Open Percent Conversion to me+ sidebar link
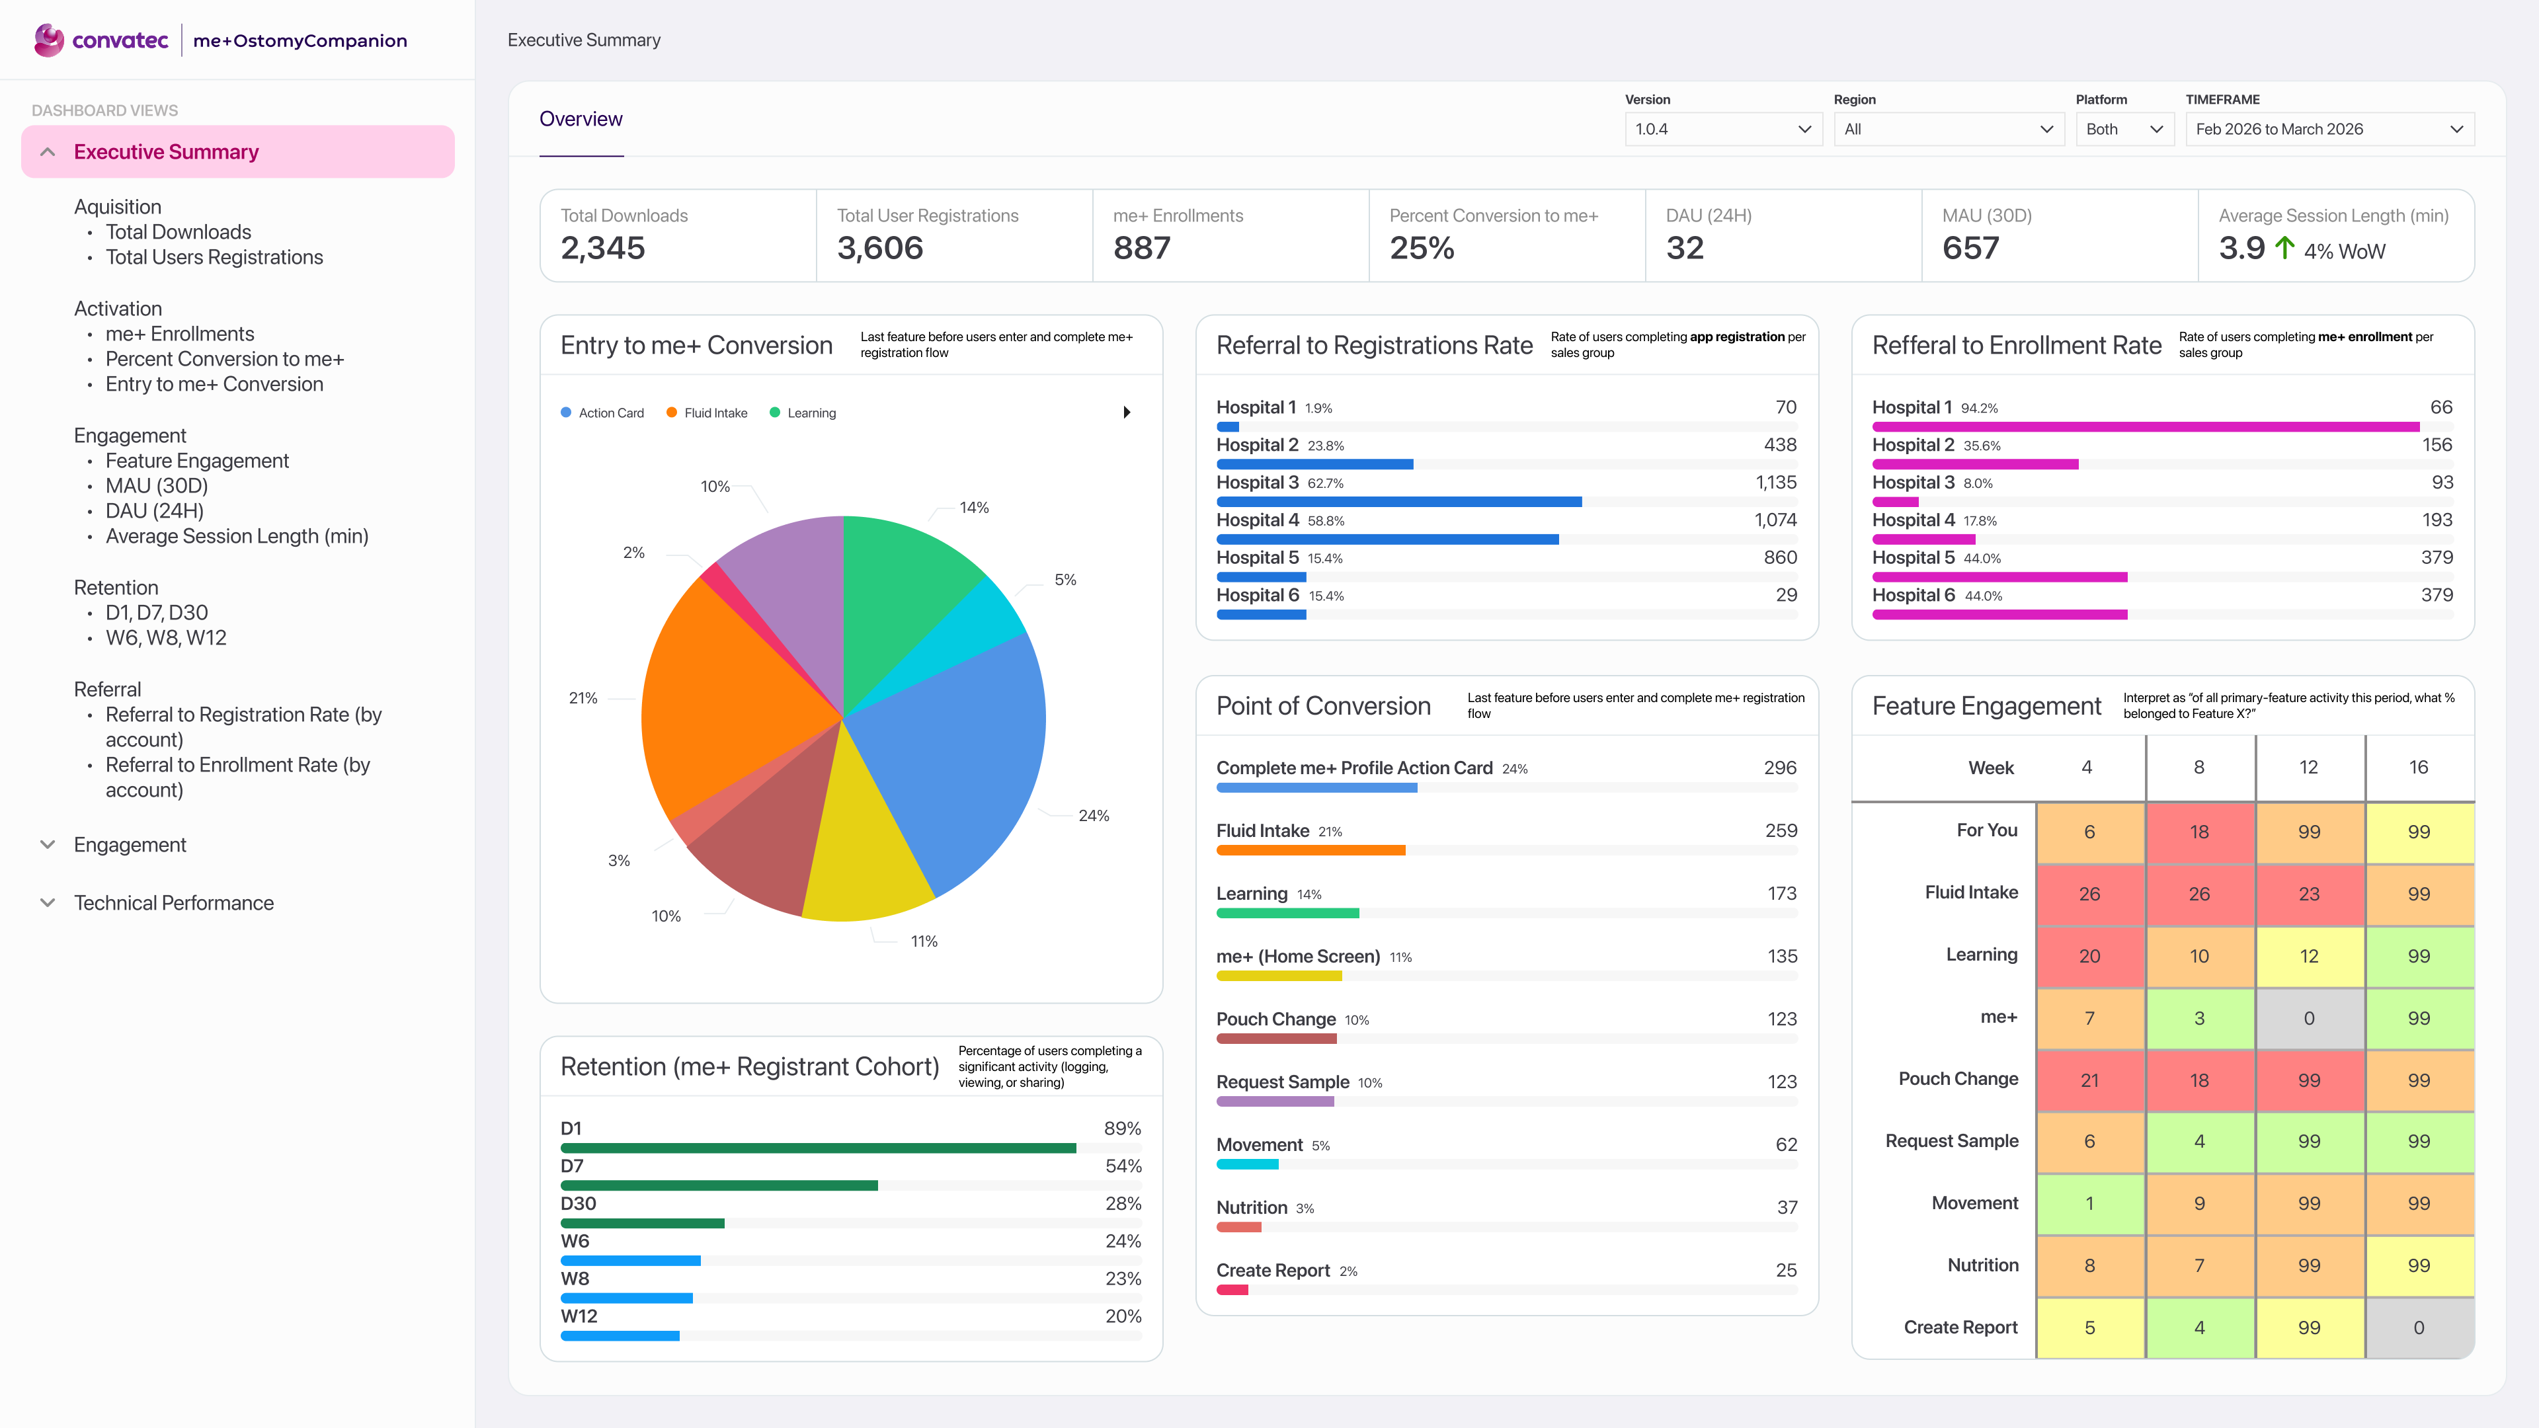Screen dimensions: 2539x1428 (x=225, y=360)
